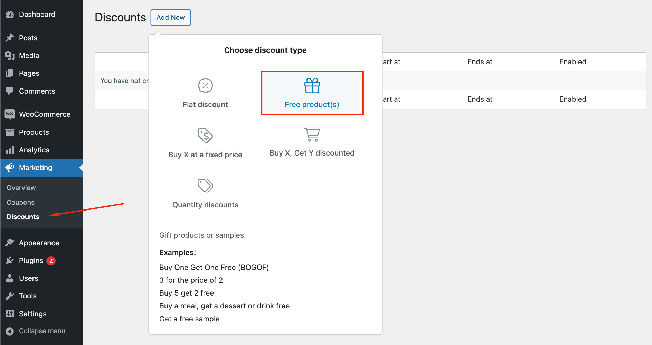Viewport: 652px width, 345px height.
Task: Click the Media library icon
Action: tap(10, 55)
